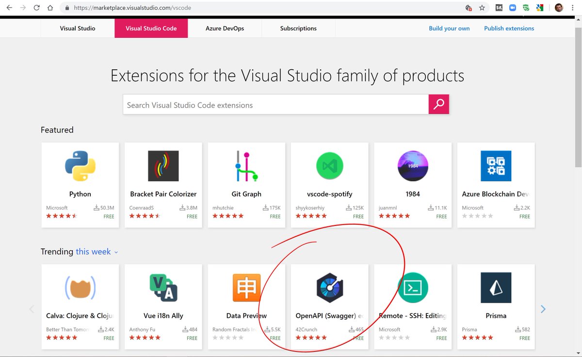Follow the Build your own link
582x357 pixels.
[449, 28]
